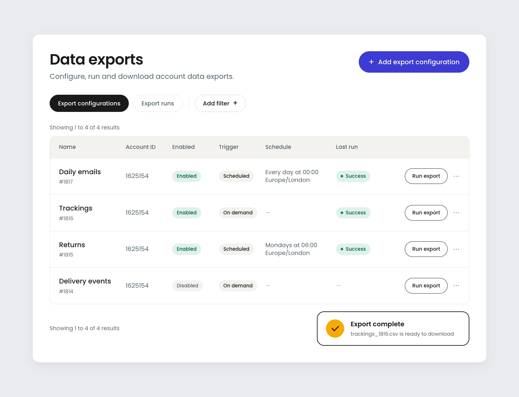Click the Trigger column header

click(229, 147)
